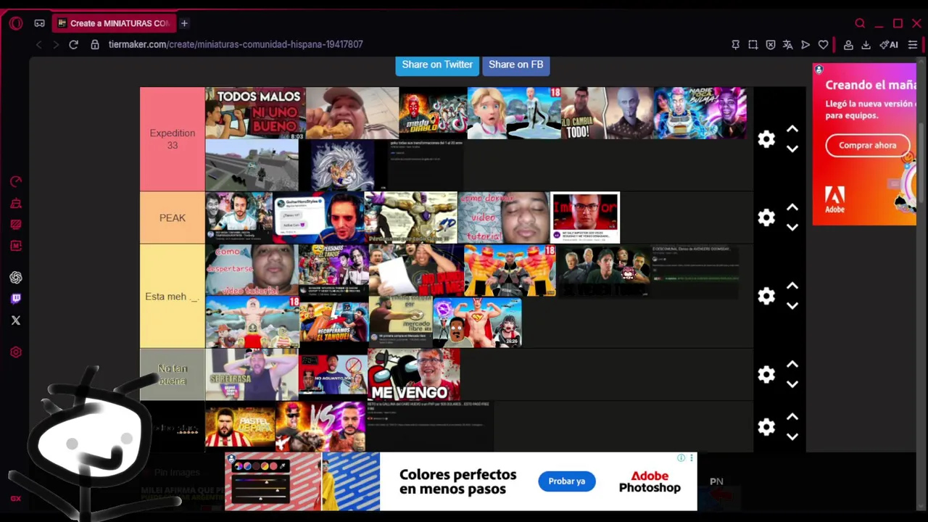Reload the tiermaker page
Image resolution: width=928 pixels, height=522 pixels.
point(73,44)
